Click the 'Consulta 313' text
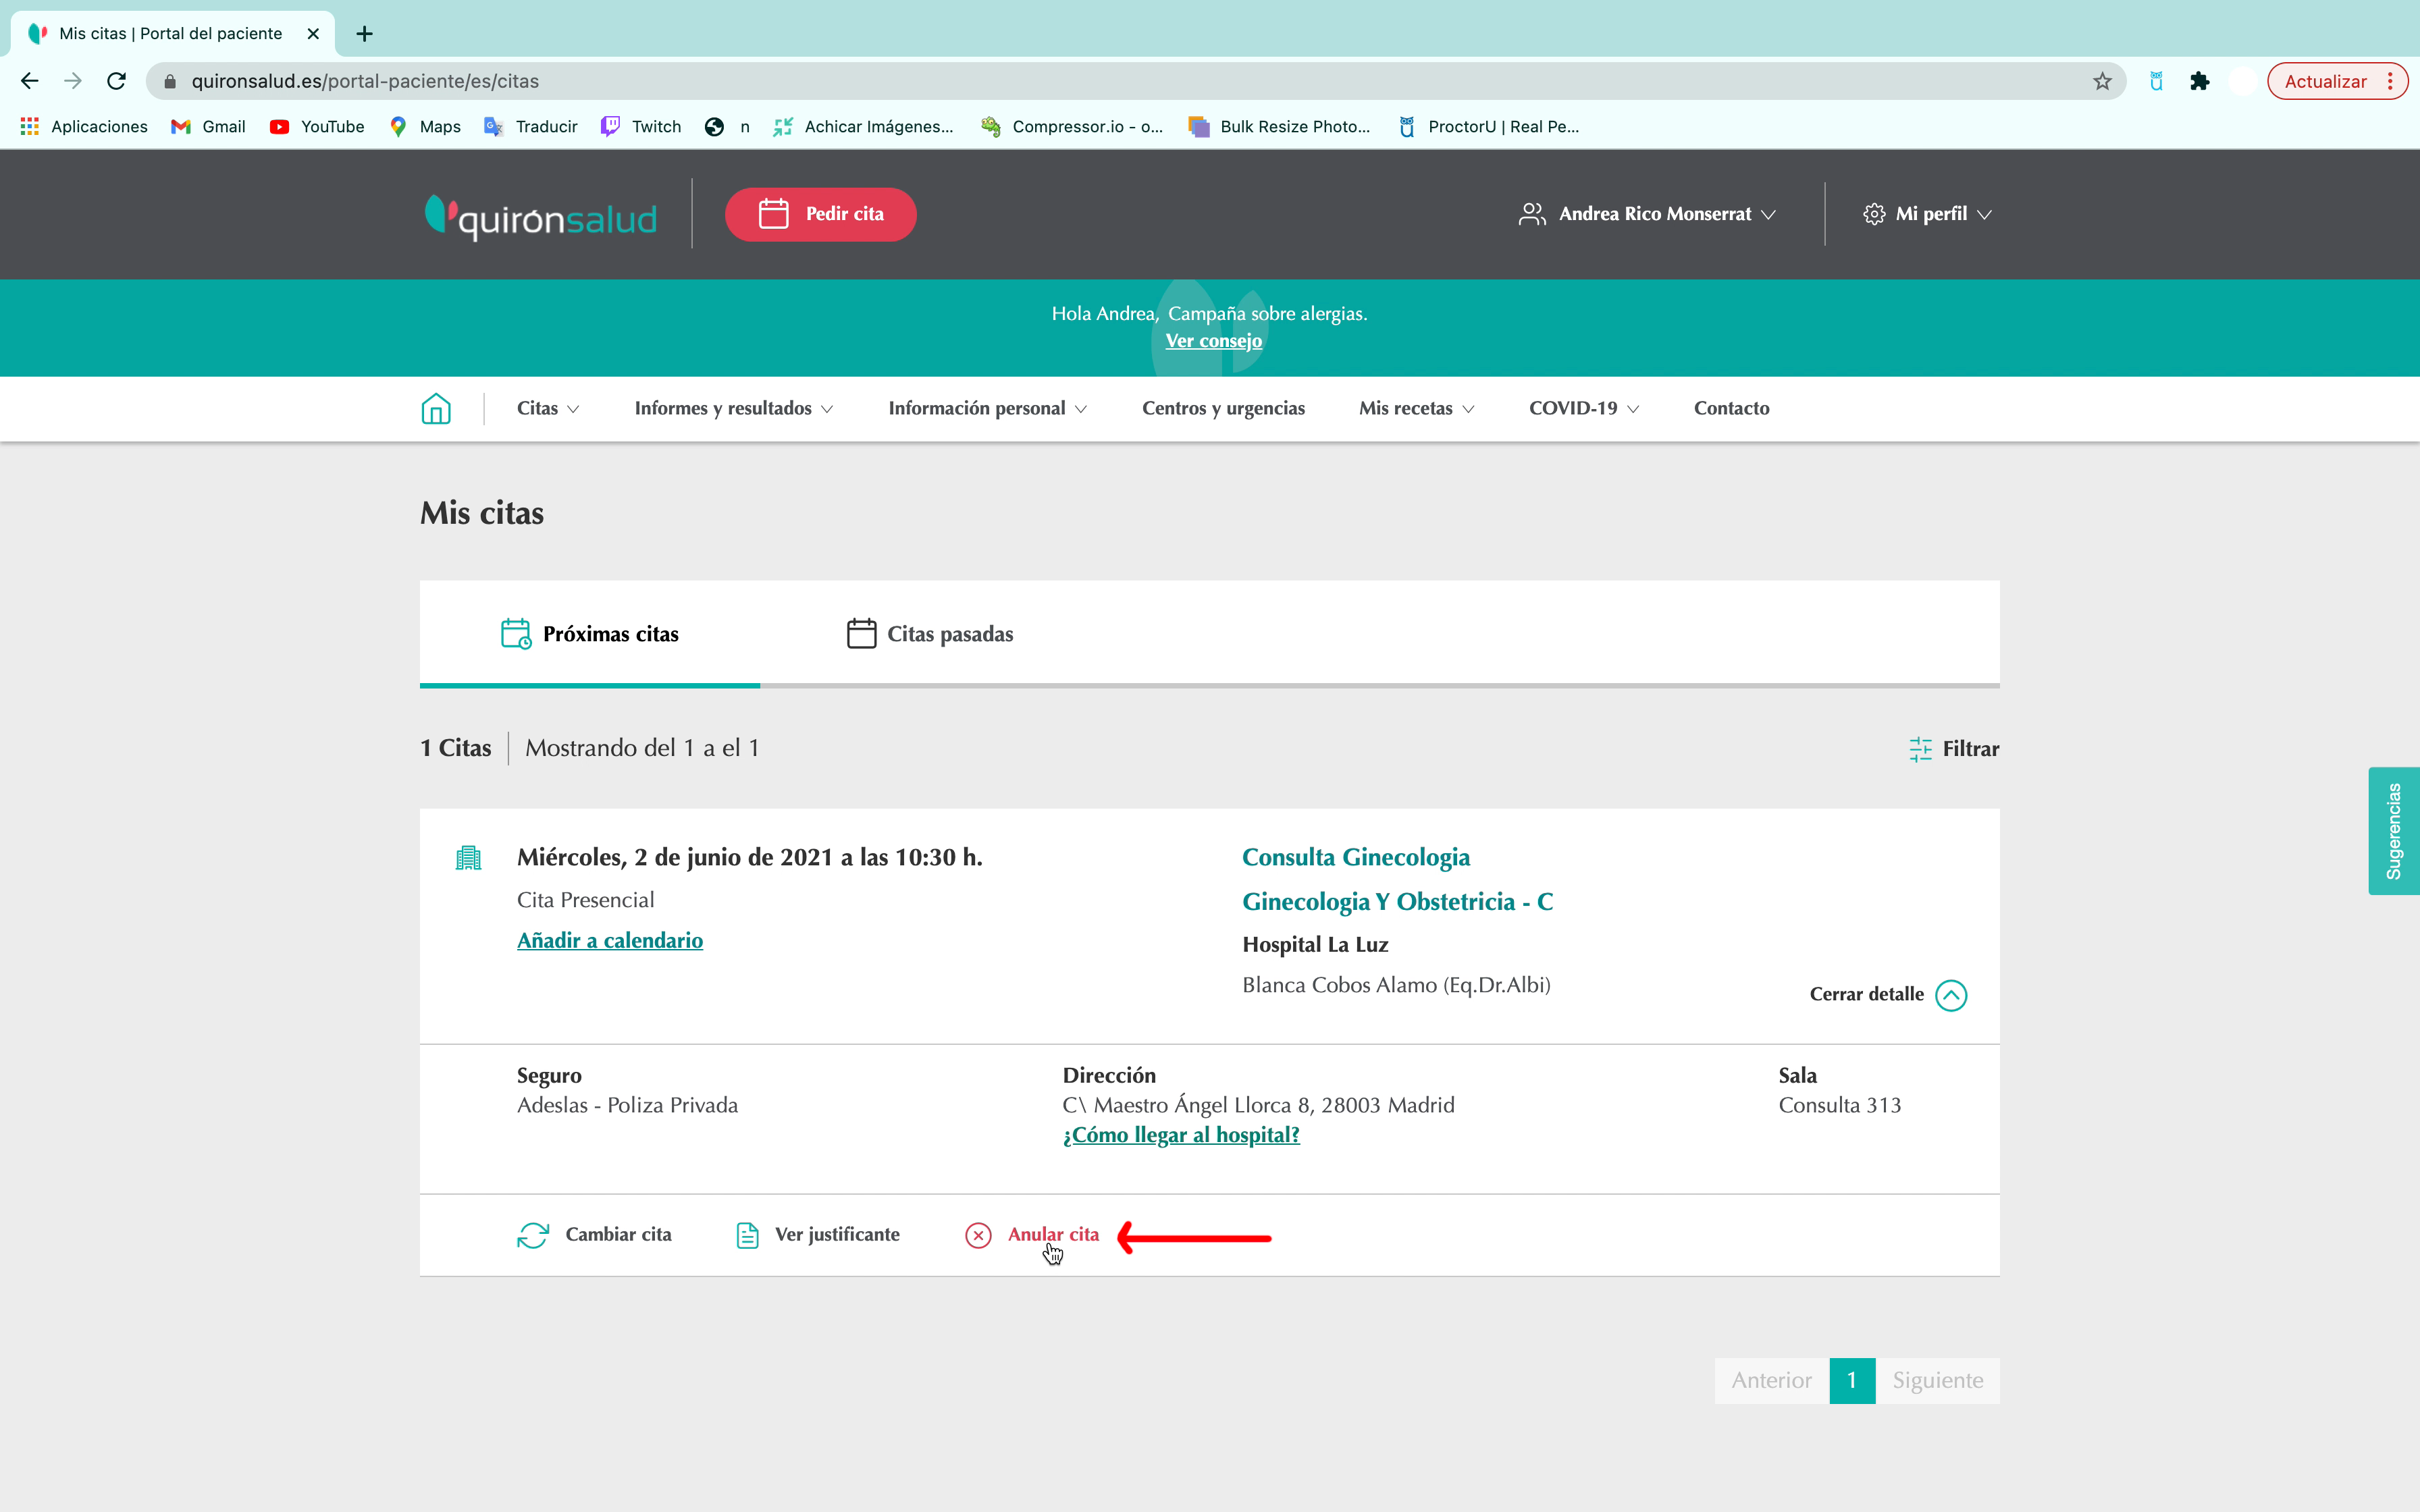 (1839, 1105)
